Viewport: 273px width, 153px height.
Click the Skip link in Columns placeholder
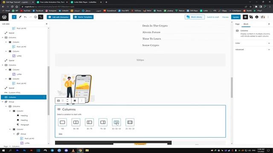click(x=61, y=134)
